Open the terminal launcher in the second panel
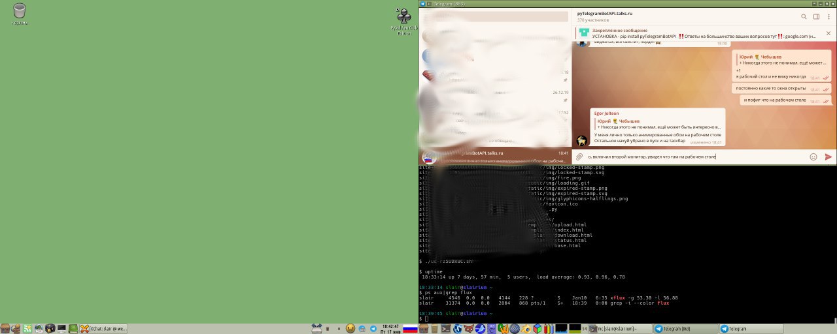This screenshot has width=837, height=334. coord(446,328)
